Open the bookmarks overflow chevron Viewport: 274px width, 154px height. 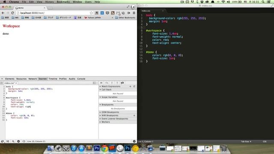[112, 18]
